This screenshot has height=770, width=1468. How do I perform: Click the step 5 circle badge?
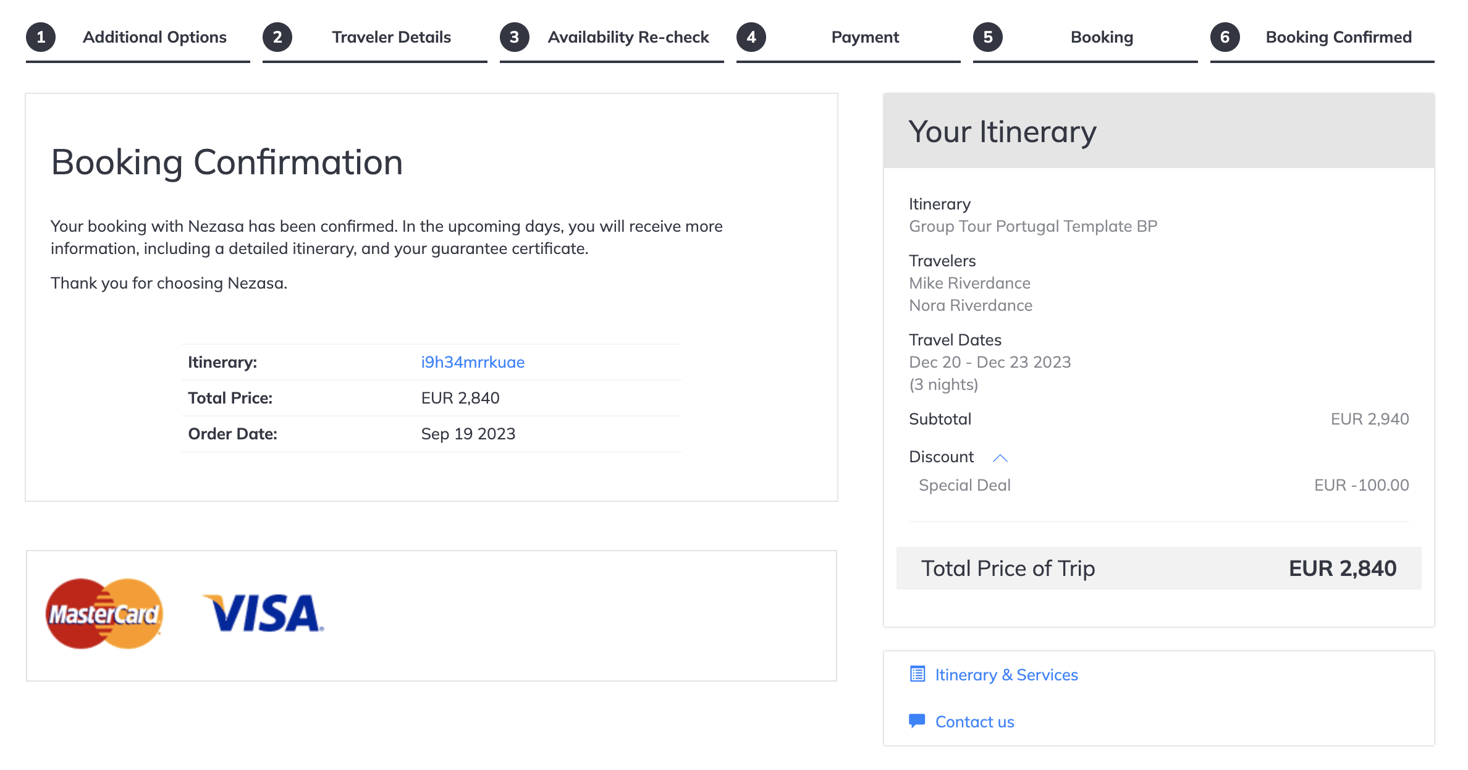point(988,37)
